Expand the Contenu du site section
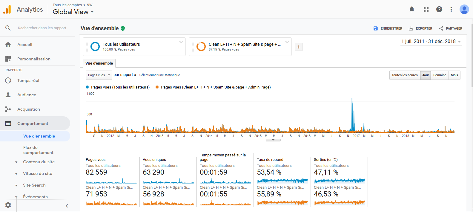 click(39, 162)
